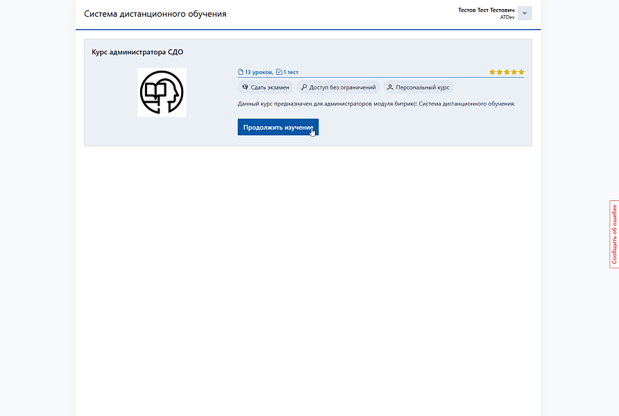The image size is (619, 416).
Task: Expand the chevron next to the ATDev username
Action: [x=525, y=13]
